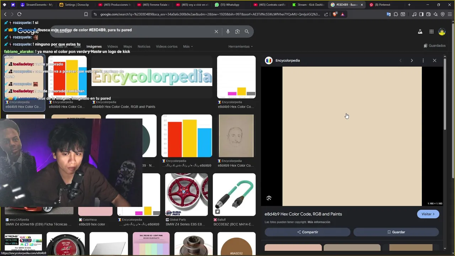The width and height of the screenshot is (455, 256).
Task: Open the media playlist music note icon
Action: coord(414,14)
